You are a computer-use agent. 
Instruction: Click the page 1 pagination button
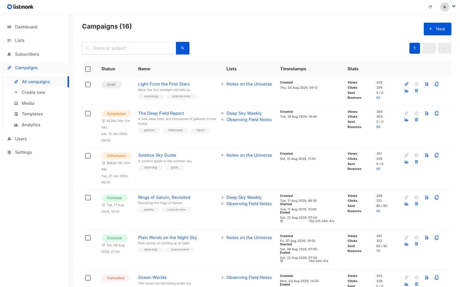[414, 48]
